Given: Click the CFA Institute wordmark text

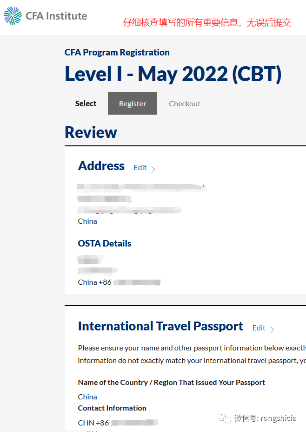Looking at the screenshot, I should tap(56, 16).
